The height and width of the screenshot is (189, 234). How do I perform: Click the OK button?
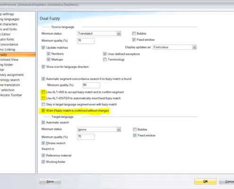click(205, 181)
